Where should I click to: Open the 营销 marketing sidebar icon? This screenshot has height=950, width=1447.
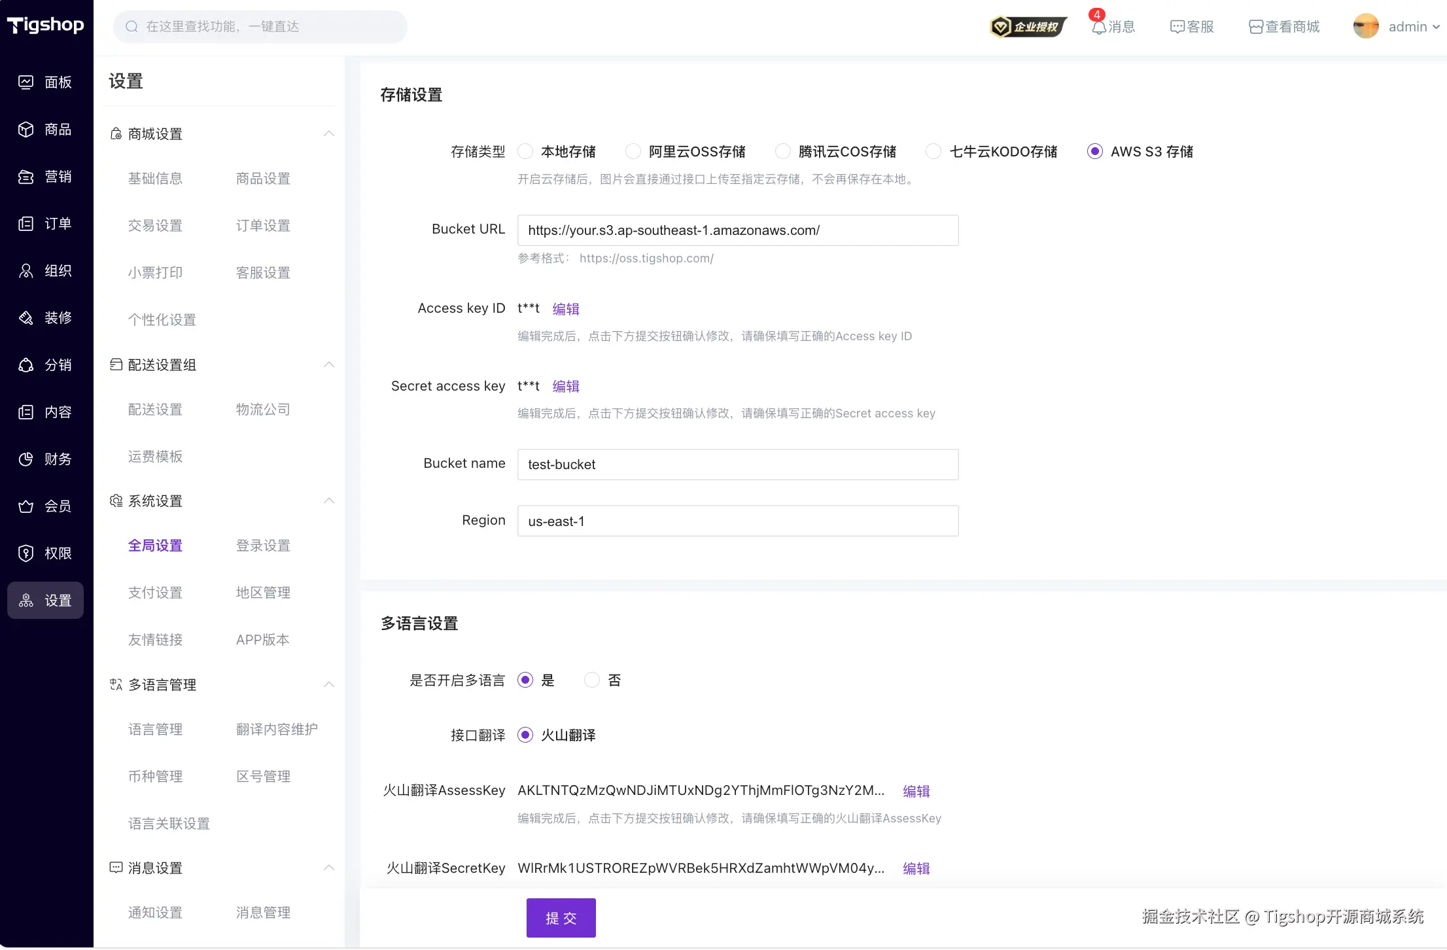pos(26,177)
